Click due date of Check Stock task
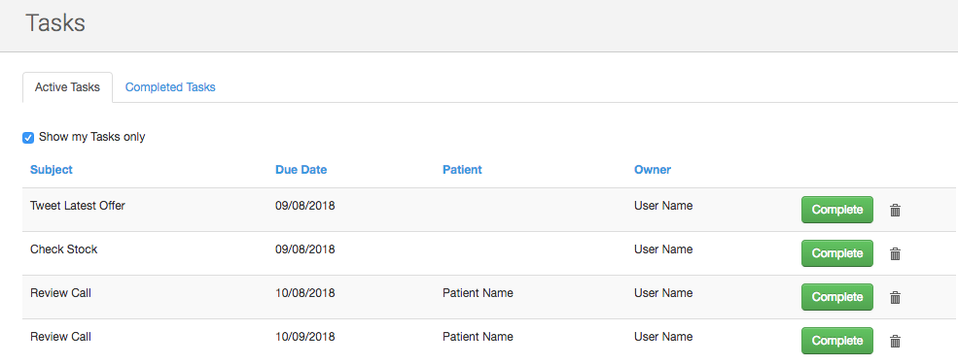 click(x=304, y=249)
